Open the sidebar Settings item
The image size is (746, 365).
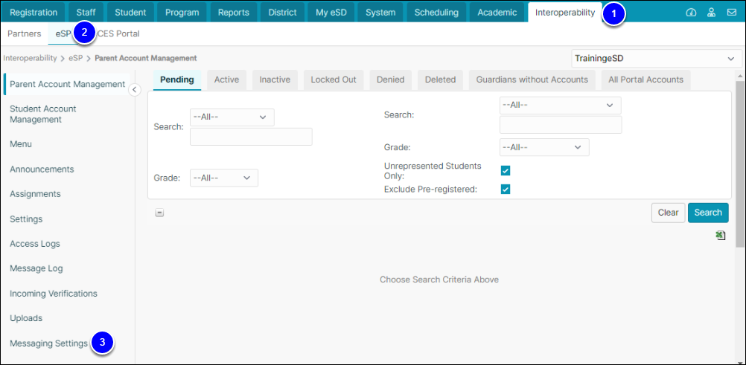tap(26, 219)
